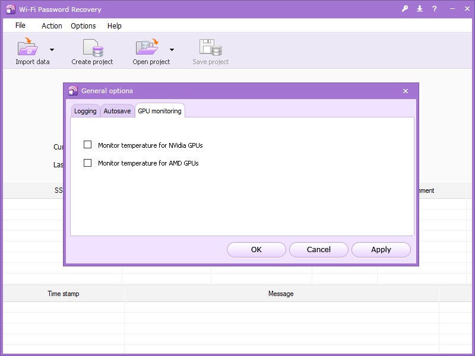Screen dimensions: 475x356
Task: Click the key icon in title bar
Action: (x=405, y=9)
